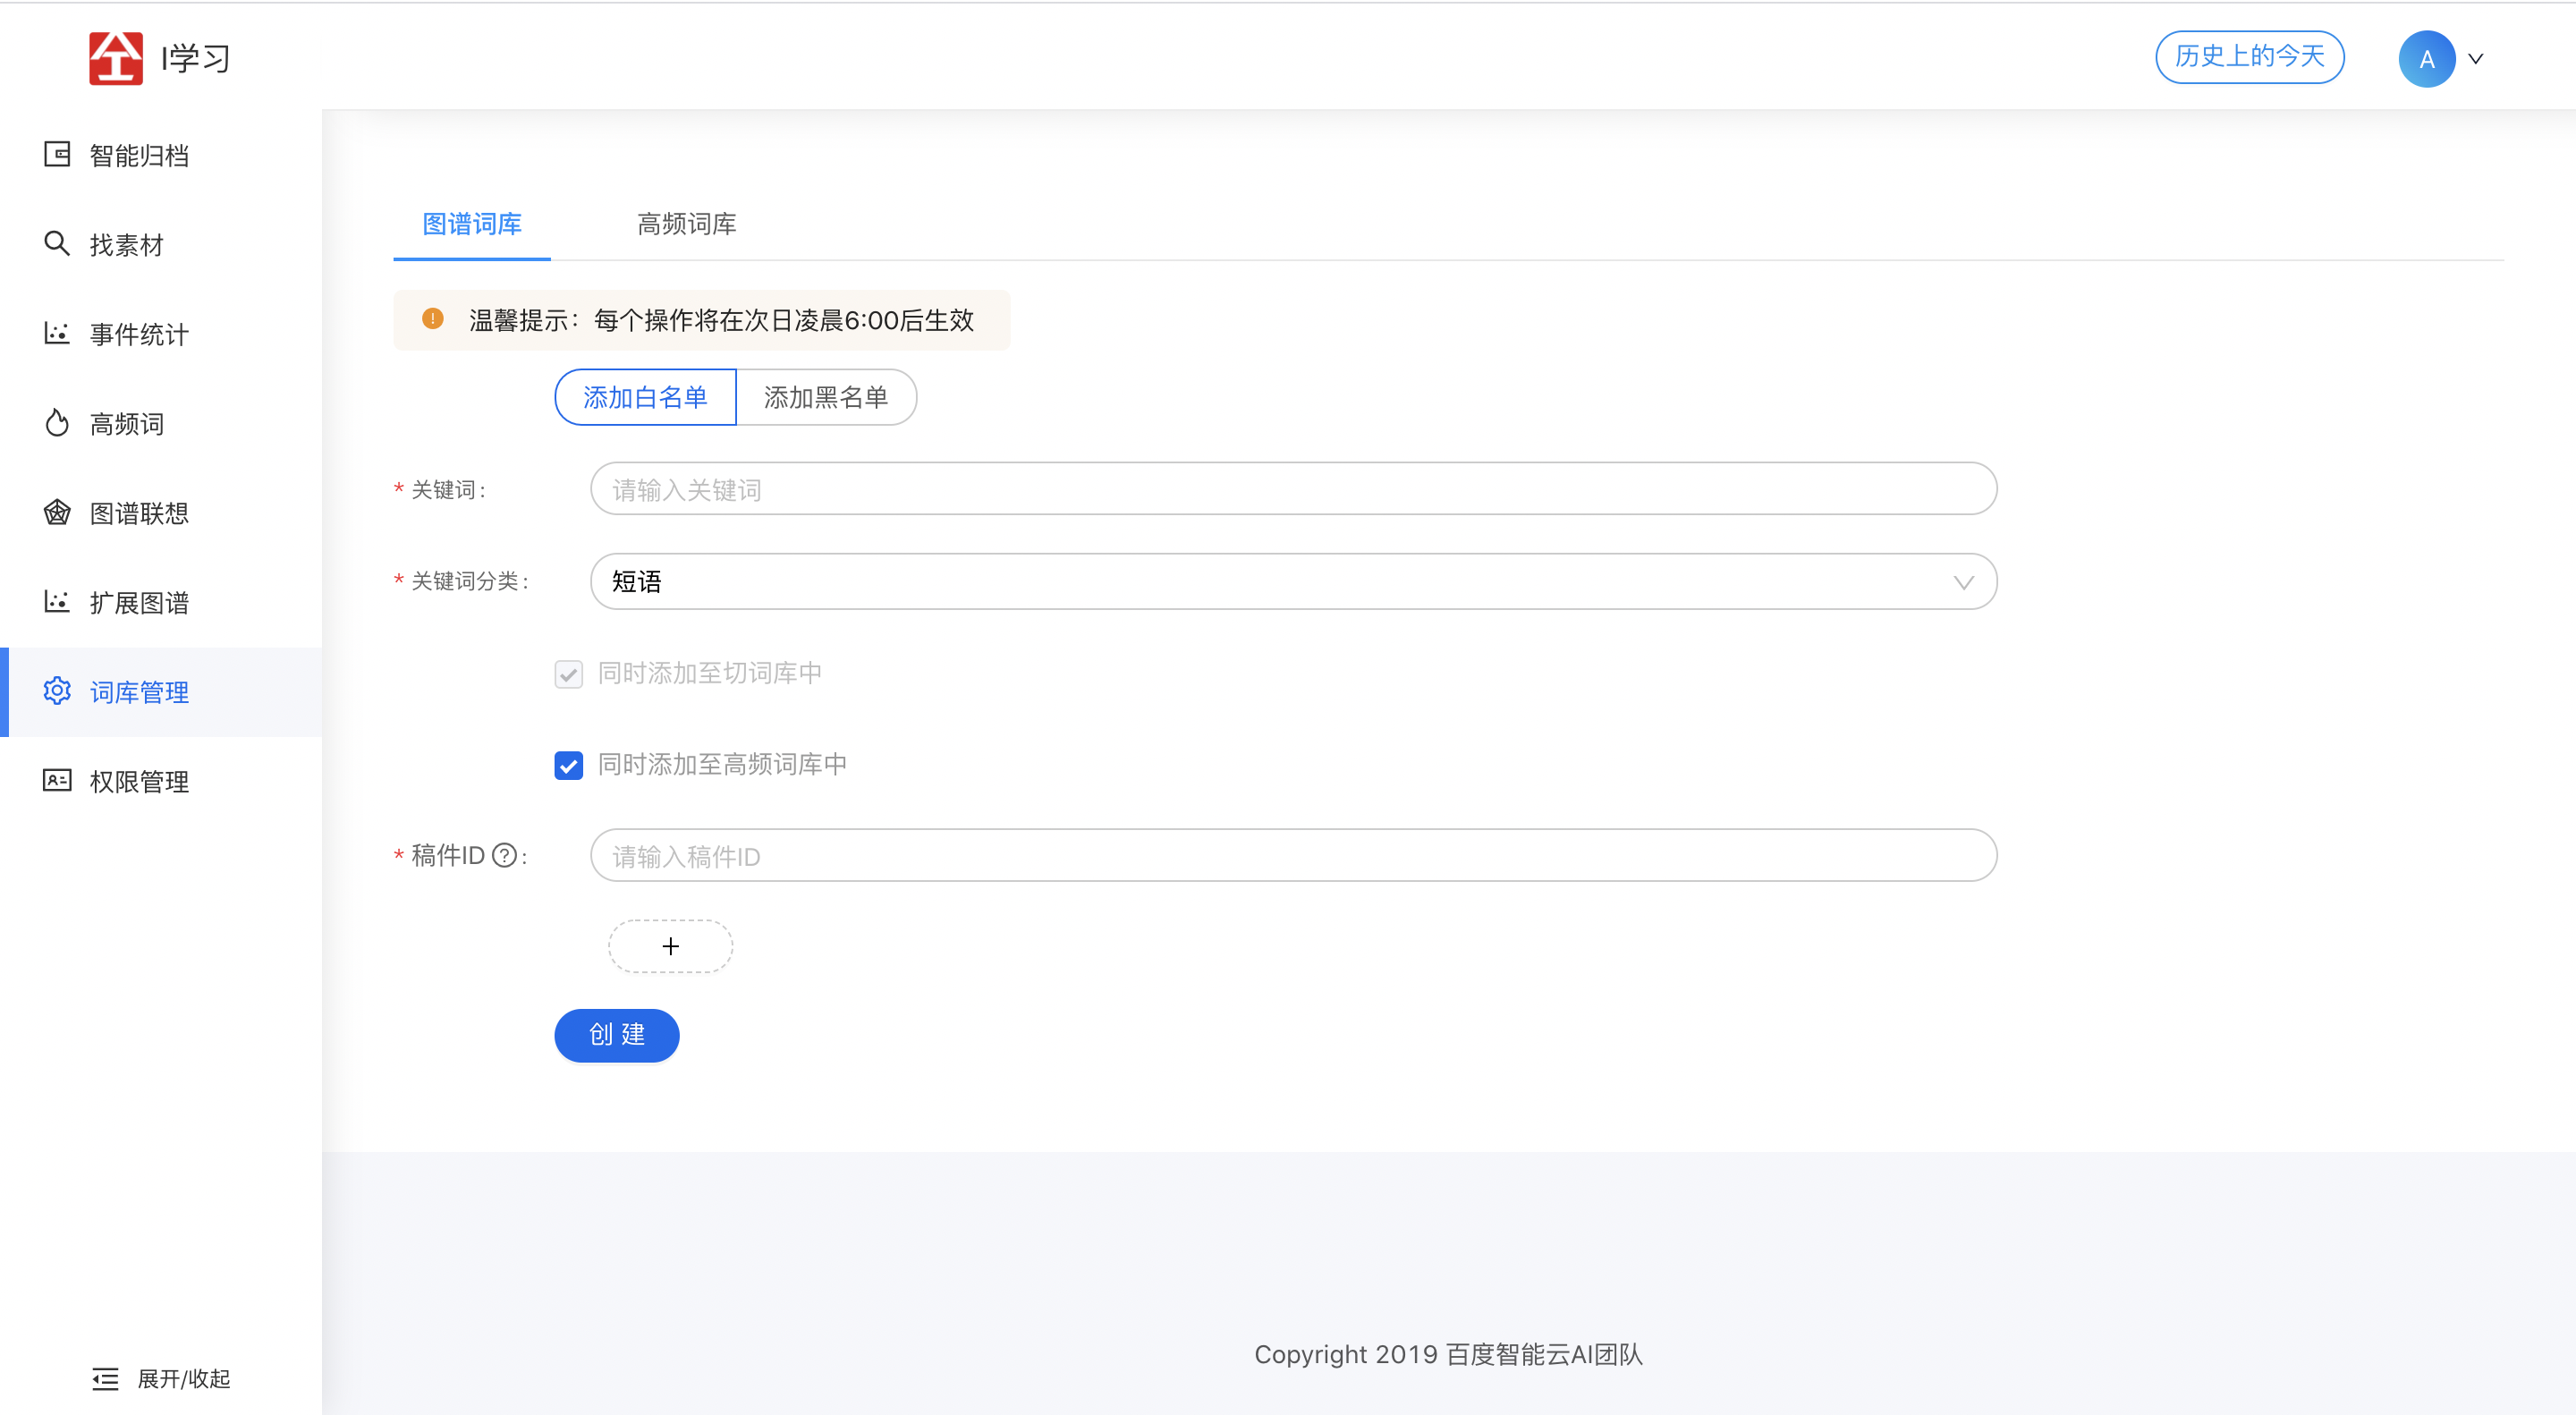Open 历史上的今天 button
The width and height of the screenshot is (2576, 1415).
(x=2249, y=57)
